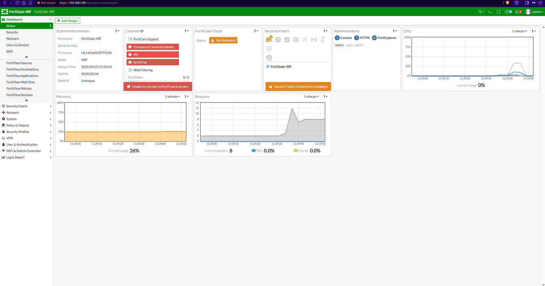Open FortiView Destinations

(x=27, y=69)
